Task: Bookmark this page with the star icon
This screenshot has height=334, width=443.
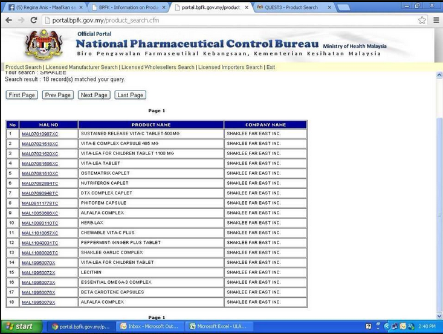Action: click(422, 21)
